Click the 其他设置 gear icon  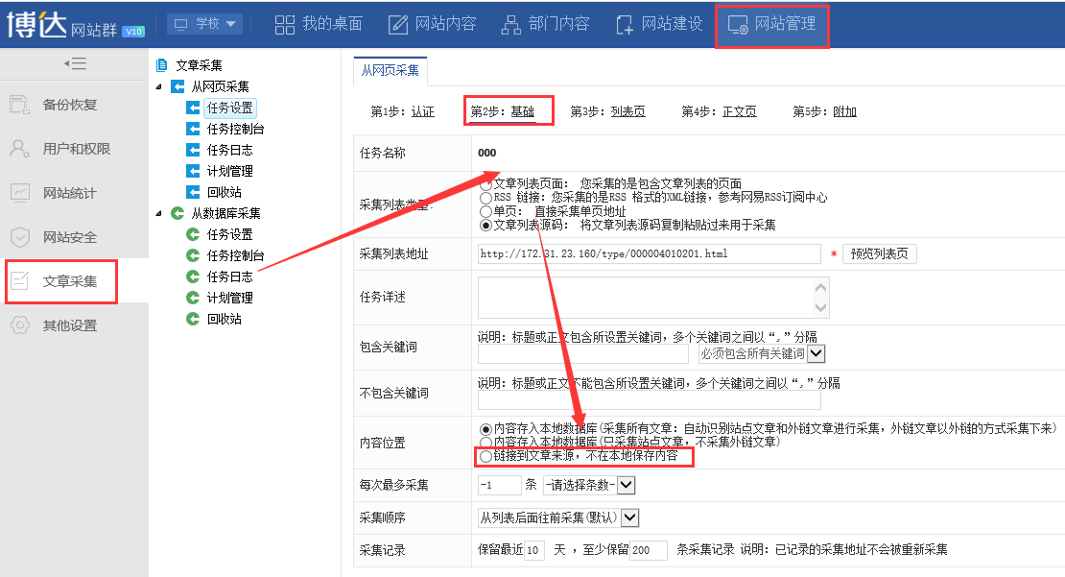click(x=20, y=325)
